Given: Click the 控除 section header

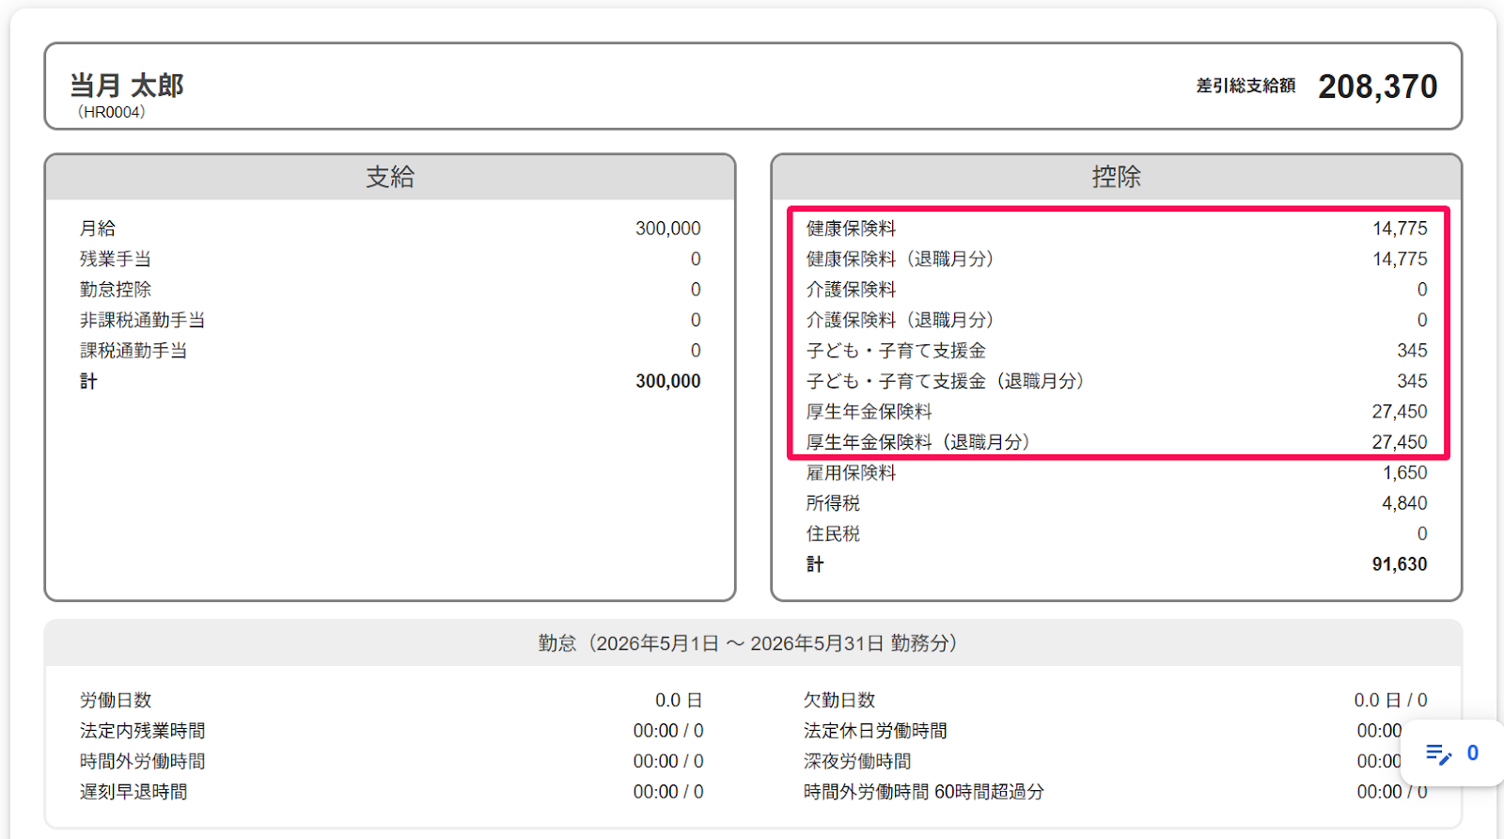Looking at the screenshot, I should tap(1117, 177).
